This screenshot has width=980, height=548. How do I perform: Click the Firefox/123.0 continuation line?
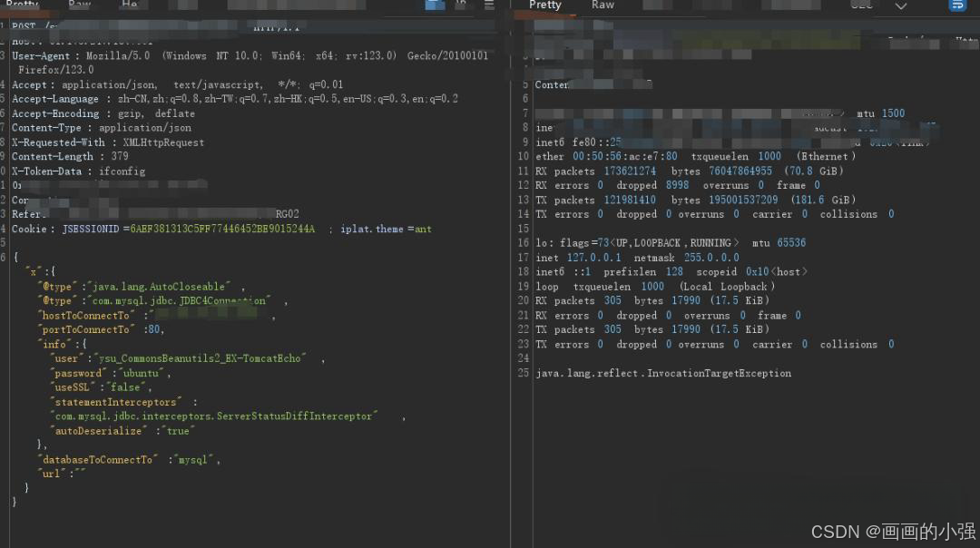pos(55,70)
